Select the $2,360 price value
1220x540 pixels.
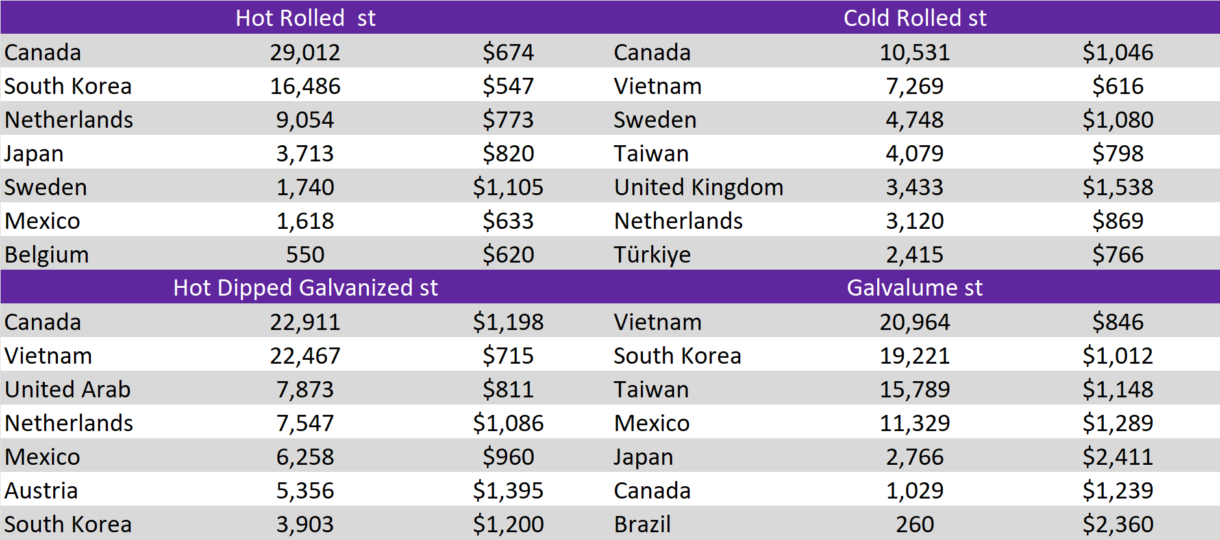[x=1117, y=524]
